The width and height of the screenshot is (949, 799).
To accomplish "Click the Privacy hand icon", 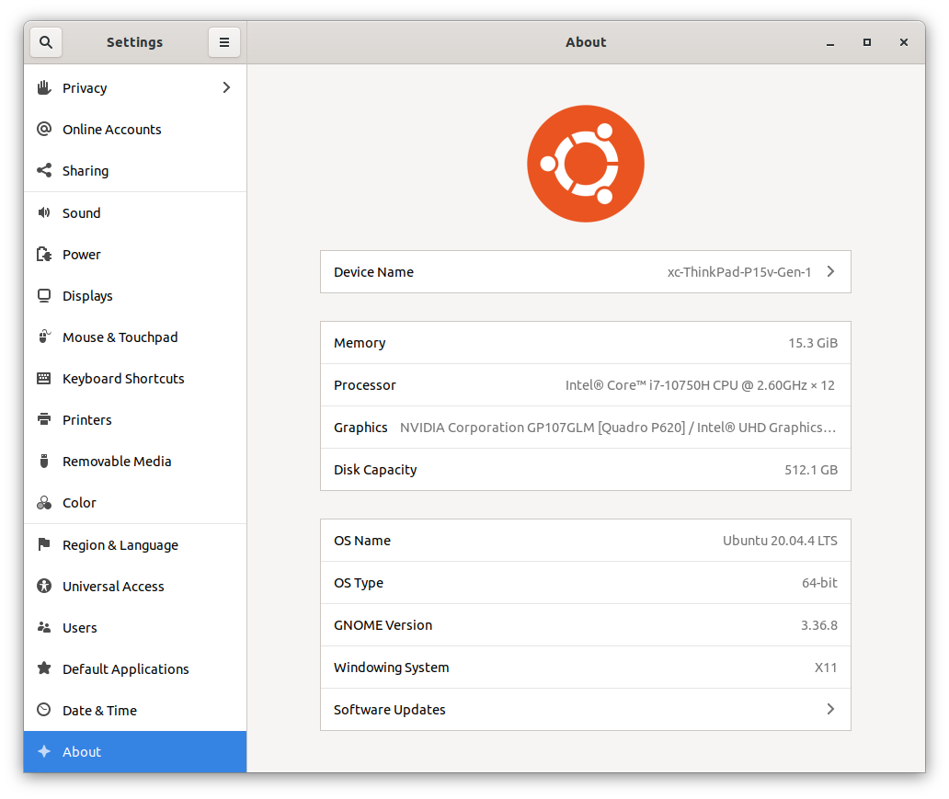I will tap(43, 87).
